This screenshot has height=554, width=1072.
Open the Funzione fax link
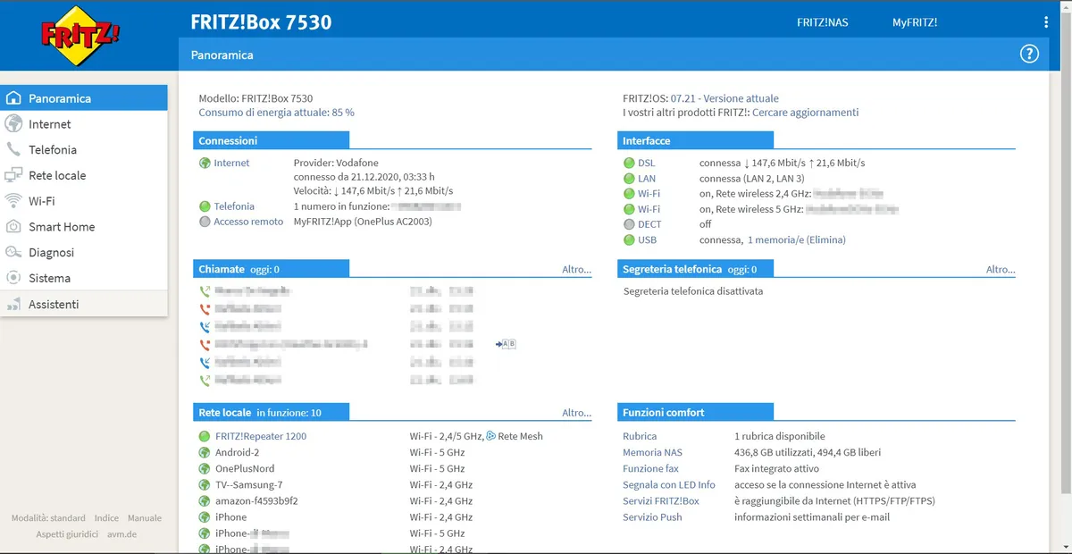point(650,468)
